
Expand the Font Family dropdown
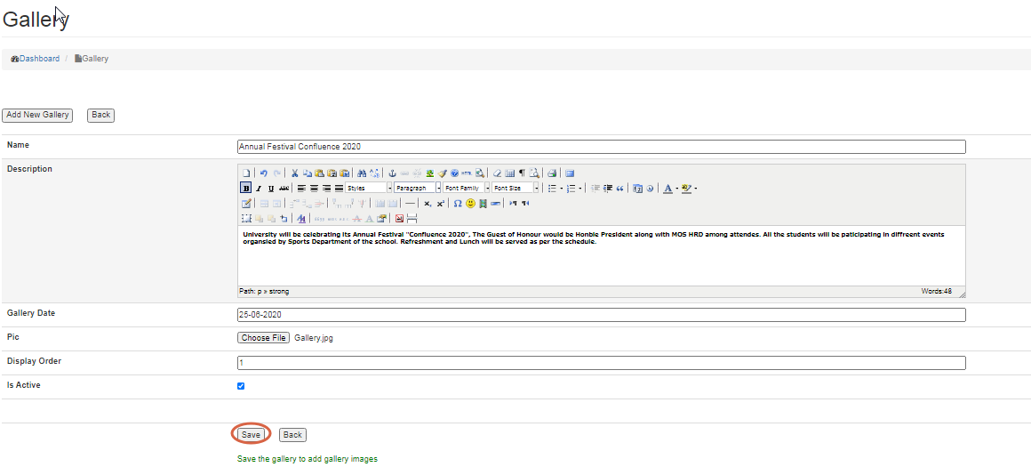point(467,189)
